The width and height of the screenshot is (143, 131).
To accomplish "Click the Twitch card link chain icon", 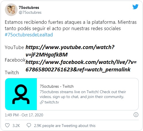I will point(42,102).
